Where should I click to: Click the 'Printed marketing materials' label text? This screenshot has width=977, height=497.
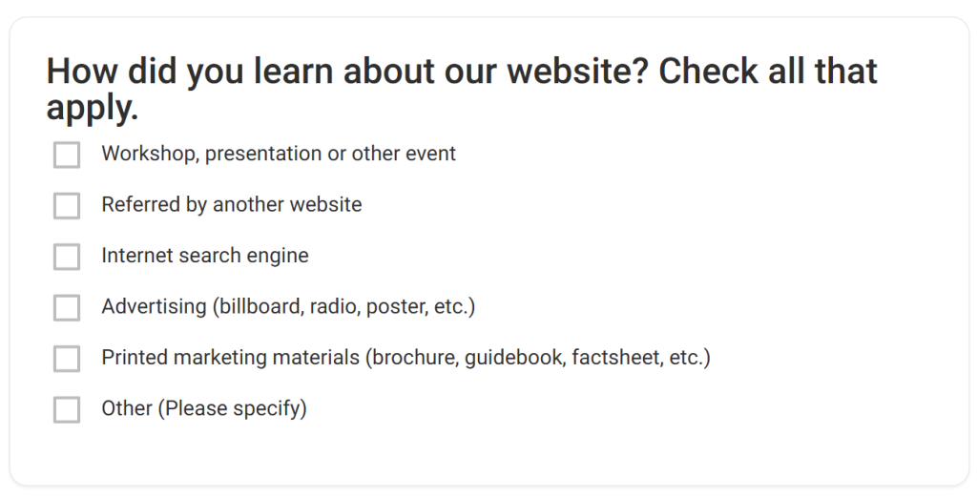click(x=231, y=358)
